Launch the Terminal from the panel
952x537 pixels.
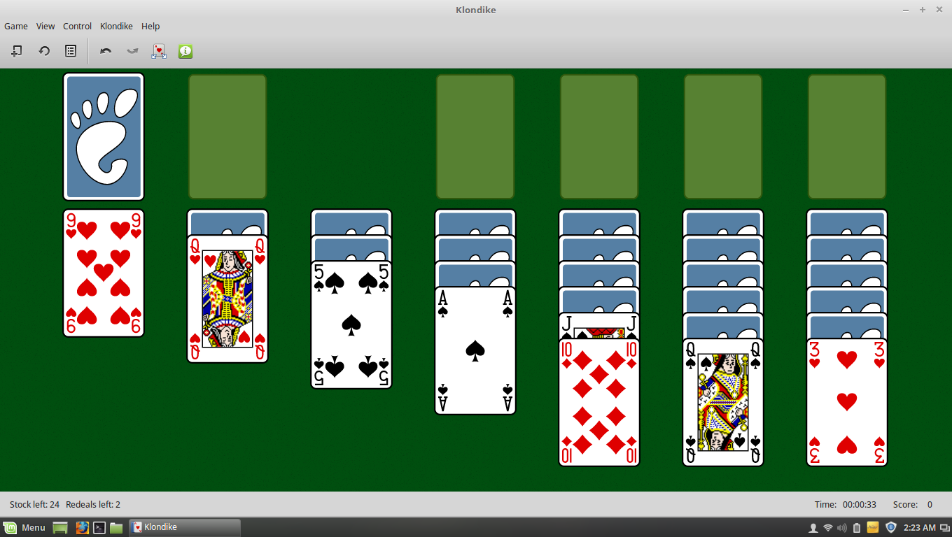click(x=99, y=527)
